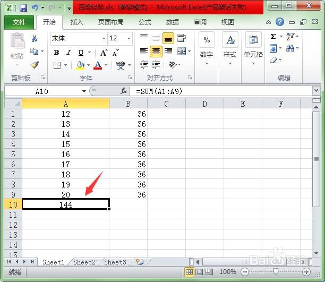Open the fill color dropdown arrow
The height and width of the screenshot is (282, 325).
point(89,65)
